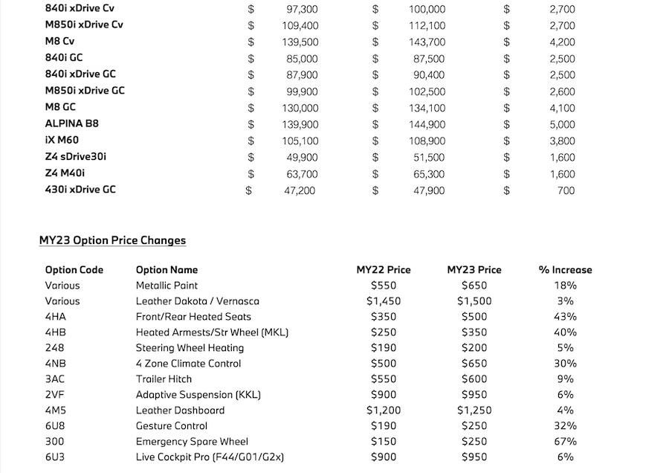
Task: Select the Option Code column header
Action: [74, 270]
